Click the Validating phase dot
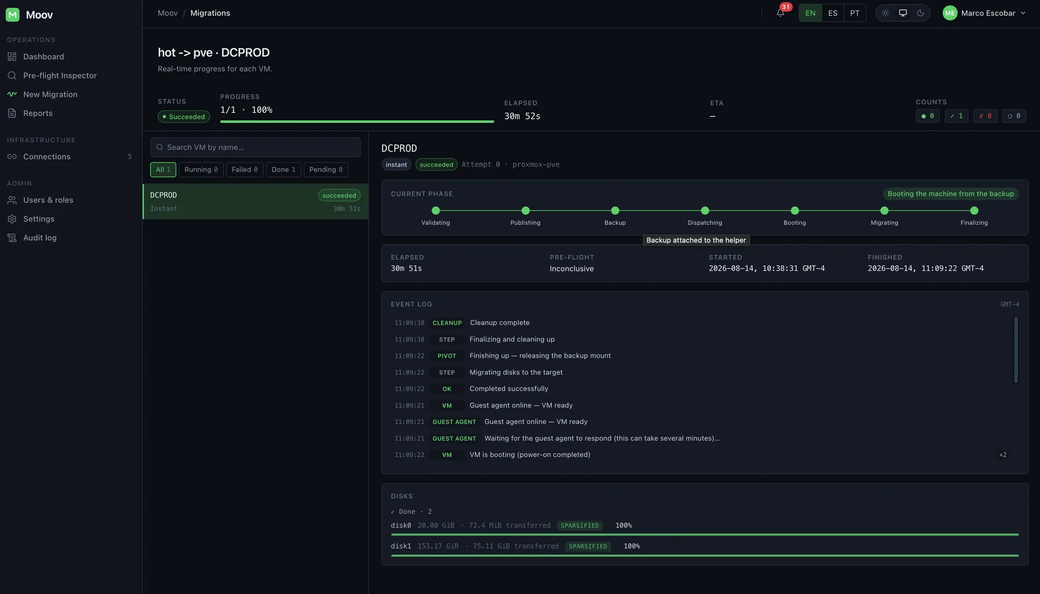The image size is (1040, 594). [436, 211]
